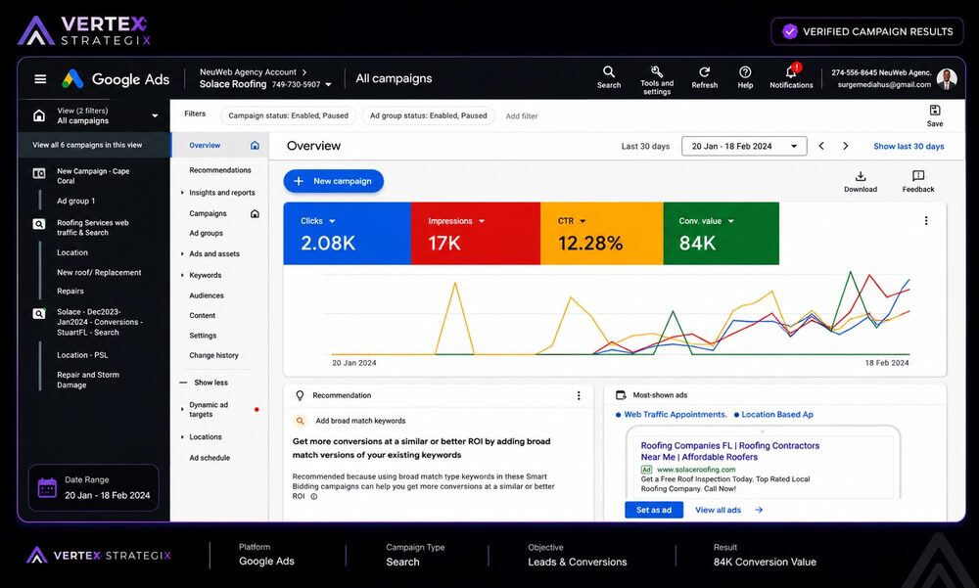Screen dimensions: 979x588
Task: Click the Recommendation lightbulb icon
Action: pyautogui.click(x=300, y=395)
